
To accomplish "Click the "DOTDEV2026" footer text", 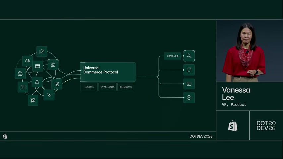I will (x=201, y=136).
